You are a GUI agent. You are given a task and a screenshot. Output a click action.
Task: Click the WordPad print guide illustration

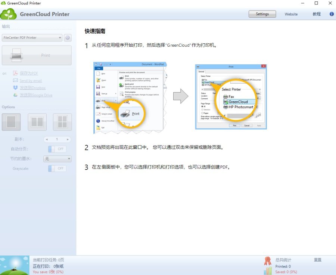point(130,98)
